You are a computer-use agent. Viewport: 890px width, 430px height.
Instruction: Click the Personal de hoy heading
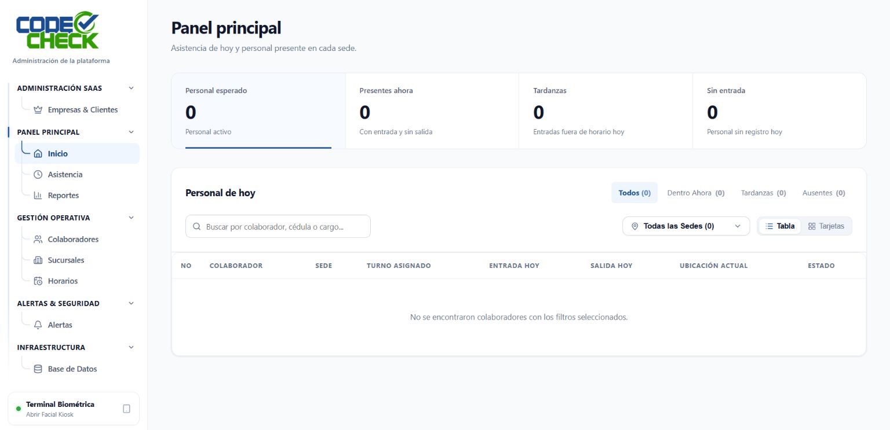(x=220, y=193)
